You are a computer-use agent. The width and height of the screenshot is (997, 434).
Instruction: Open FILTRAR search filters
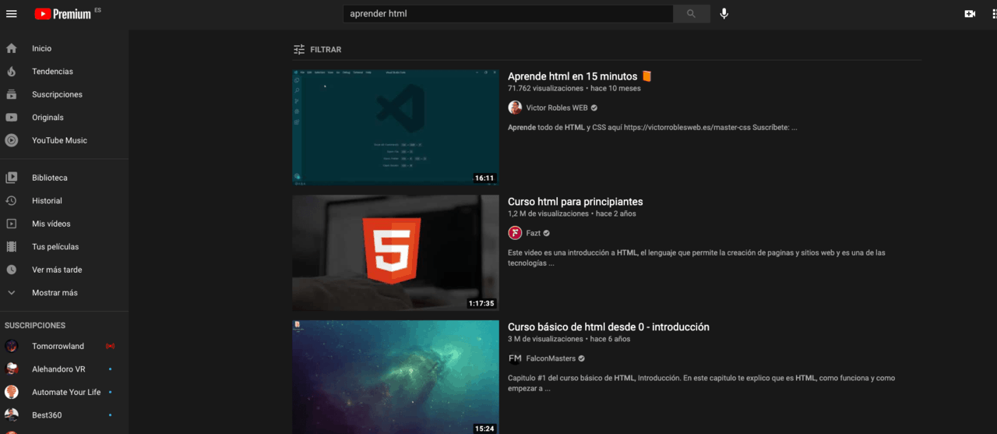pyautogui.click(x=317, y=49)
